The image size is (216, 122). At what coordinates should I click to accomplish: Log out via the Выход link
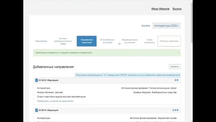(177, 9)
